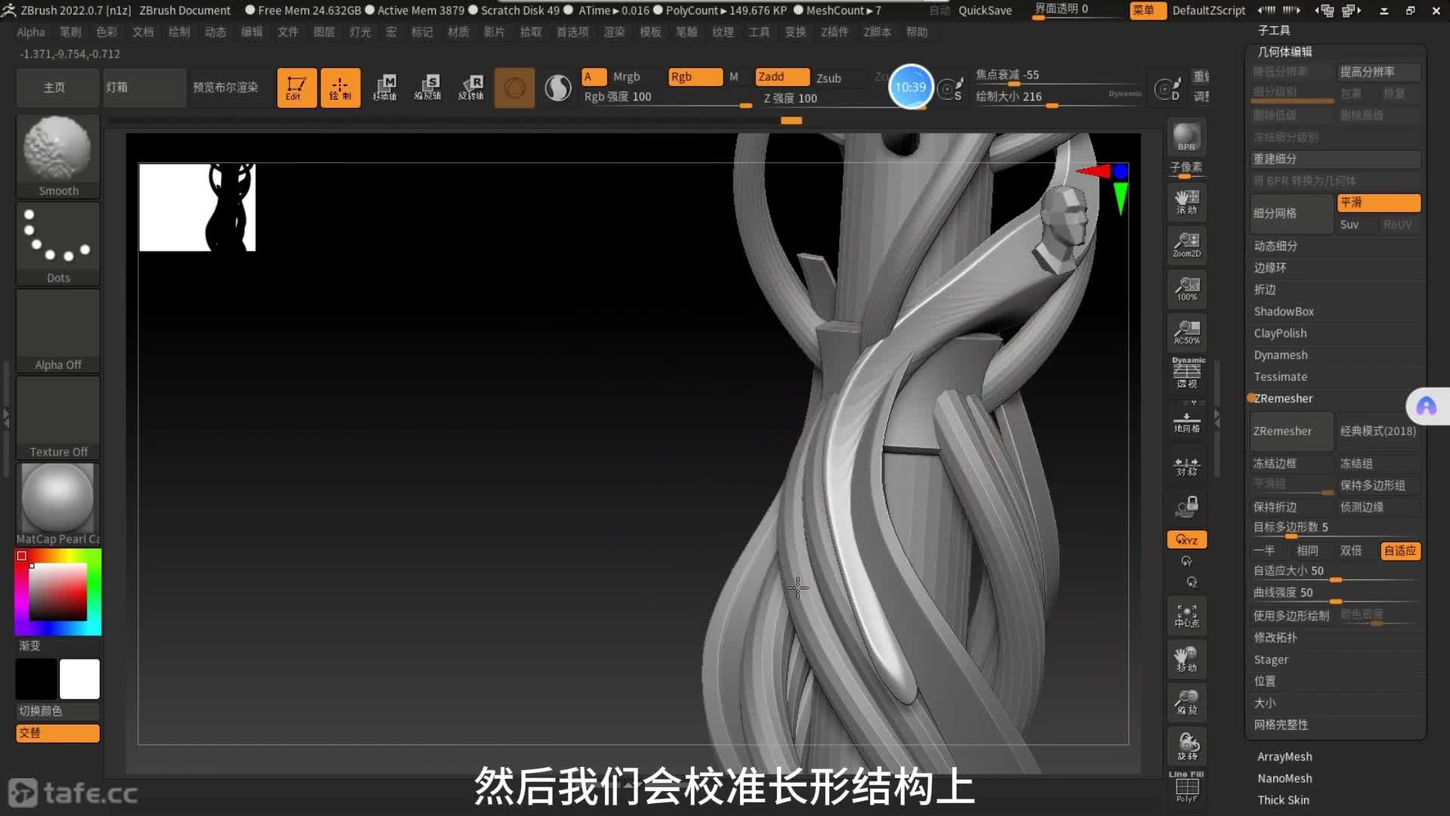Open the Z插件 plugin menu

835,32
